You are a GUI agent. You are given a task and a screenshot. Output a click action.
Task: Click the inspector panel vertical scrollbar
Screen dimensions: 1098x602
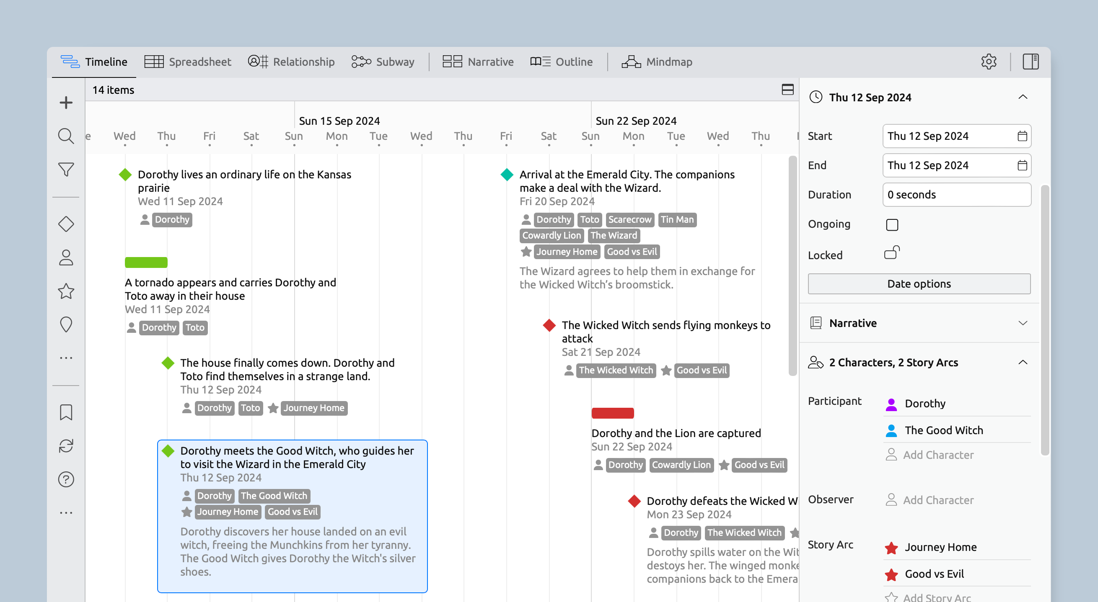(1045, 320)
